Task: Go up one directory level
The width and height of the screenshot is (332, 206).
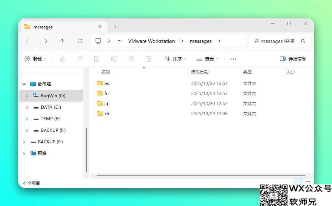Action: [62, 41]
